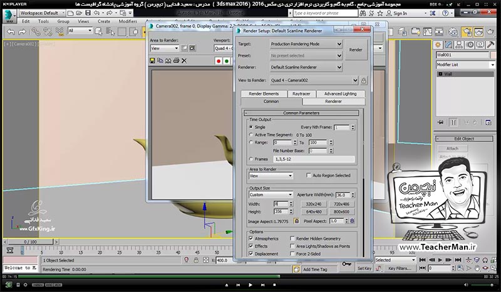Open the Utilities hammer tab
Viewport: 501px width, 292px height.
pos(490,44)
